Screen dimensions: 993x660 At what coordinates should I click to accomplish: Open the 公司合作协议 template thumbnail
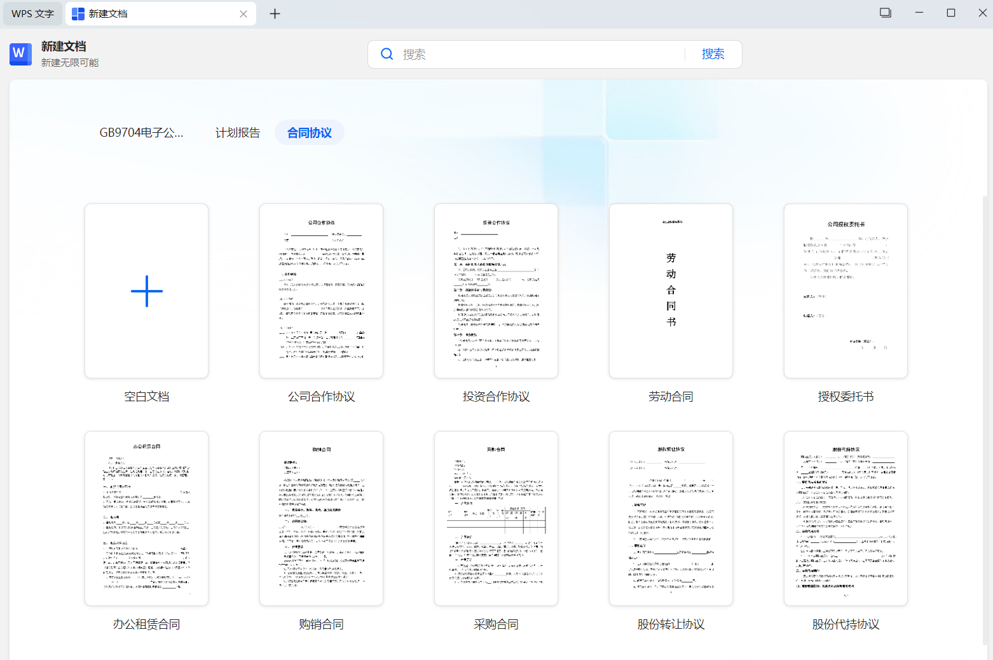point(322,291)
